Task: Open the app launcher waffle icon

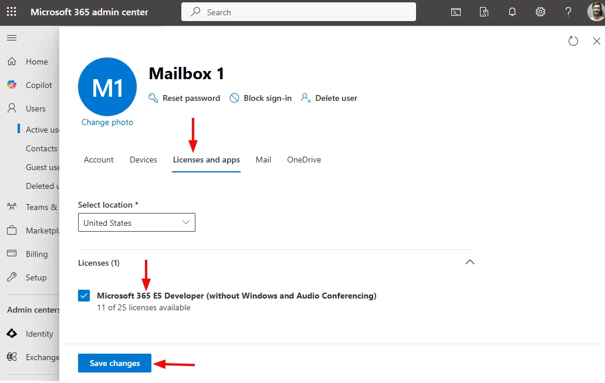Action: coord(12,12)
